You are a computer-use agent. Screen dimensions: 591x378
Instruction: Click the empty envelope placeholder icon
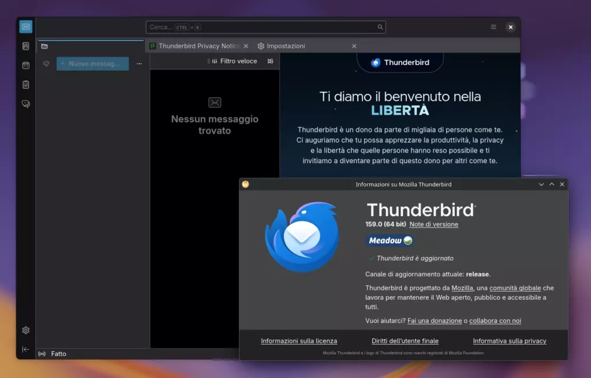coord(215,103)
